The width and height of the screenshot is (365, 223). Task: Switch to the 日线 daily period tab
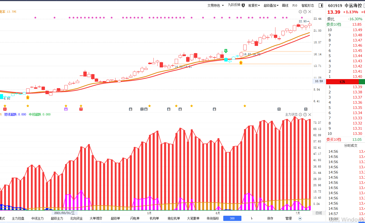click(319, 213)
